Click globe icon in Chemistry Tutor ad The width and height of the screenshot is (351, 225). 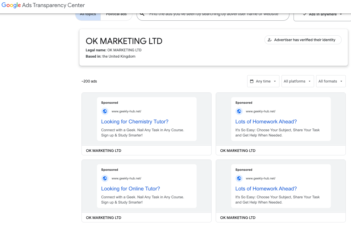click(x=105, y=111)
